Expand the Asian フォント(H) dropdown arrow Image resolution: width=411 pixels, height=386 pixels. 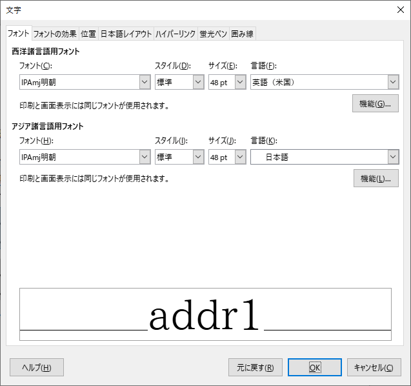[x=145, y=157]
